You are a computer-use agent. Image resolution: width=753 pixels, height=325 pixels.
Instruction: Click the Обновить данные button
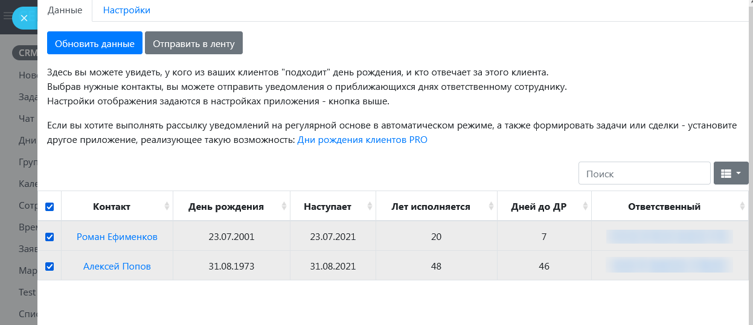(95, 43)
